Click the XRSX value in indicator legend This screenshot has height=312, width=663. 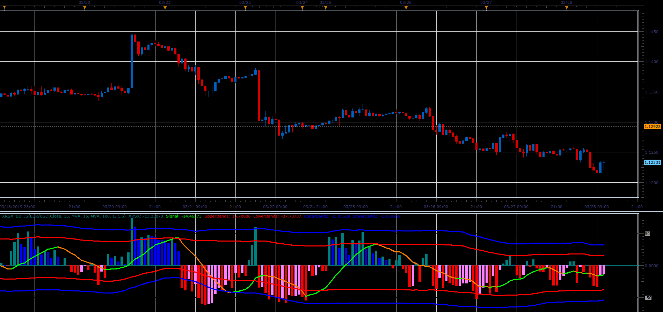click(146, 216)
